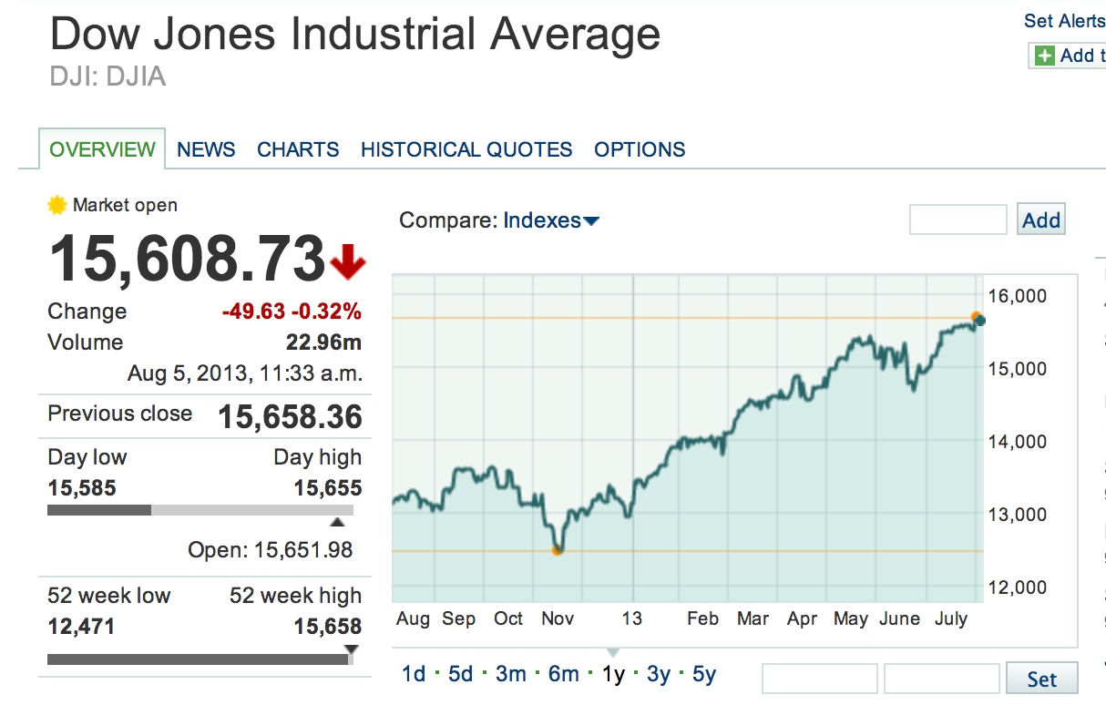
Task: Click the orange 52-week low chart marker
Action: click(558, 550)
